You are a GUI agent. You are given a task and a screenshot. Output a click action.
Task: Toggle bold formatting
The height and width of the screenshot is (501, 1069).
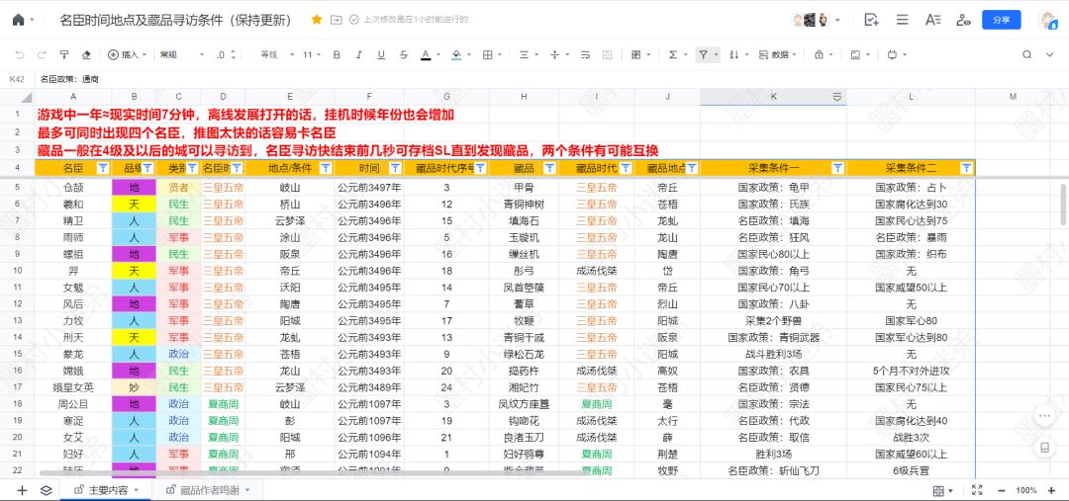tap(337, 55)
